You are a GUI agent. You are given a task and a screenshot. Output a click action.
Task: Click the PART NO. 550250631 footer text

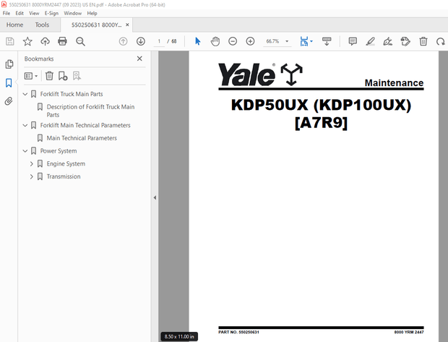pos(238,332)
